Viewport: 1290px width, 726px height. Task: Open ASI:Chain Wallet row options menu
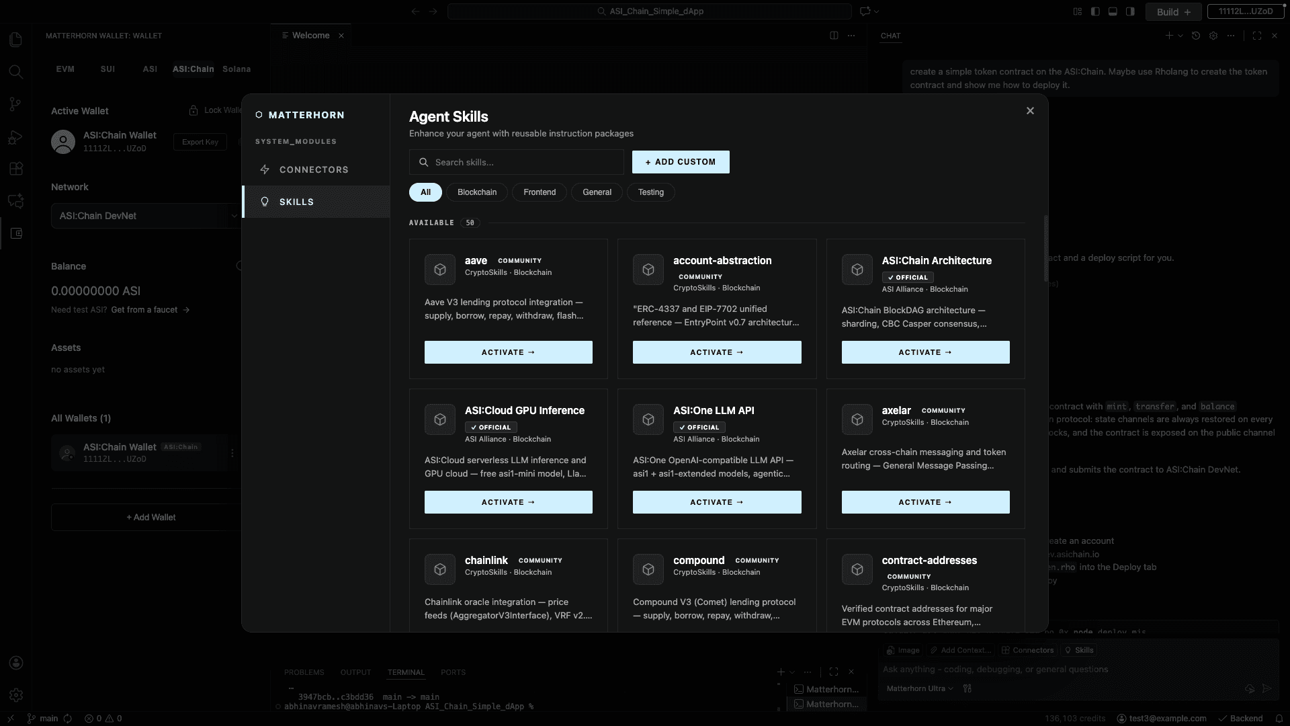232,453
